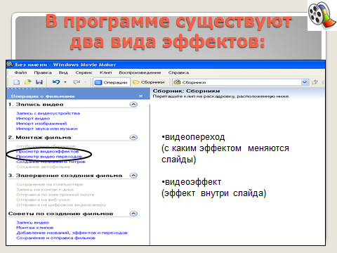Click the Movie Maker title bar icon
337x253 pixels.
coord(10,65)
